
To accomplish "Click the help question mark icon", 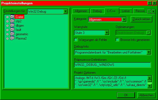I will pyautogui.click(x=150, y=3).
